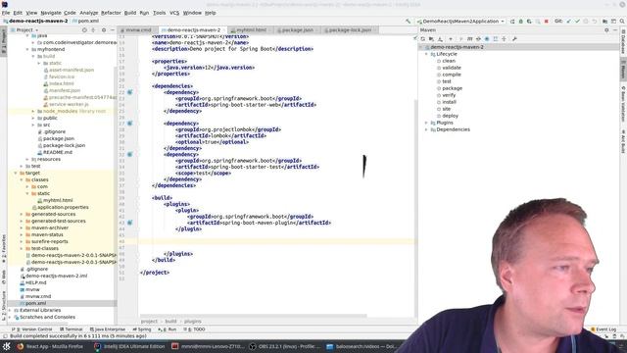
Task: Open the Terminal tool window
Action: [72, 329]
